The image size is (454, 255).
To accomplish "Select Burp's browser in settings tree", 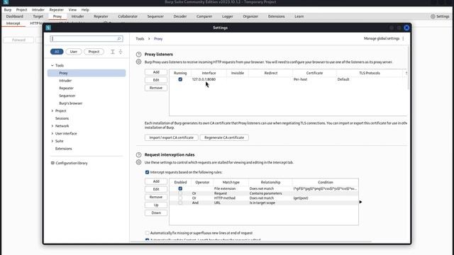I will coord(71,103).
